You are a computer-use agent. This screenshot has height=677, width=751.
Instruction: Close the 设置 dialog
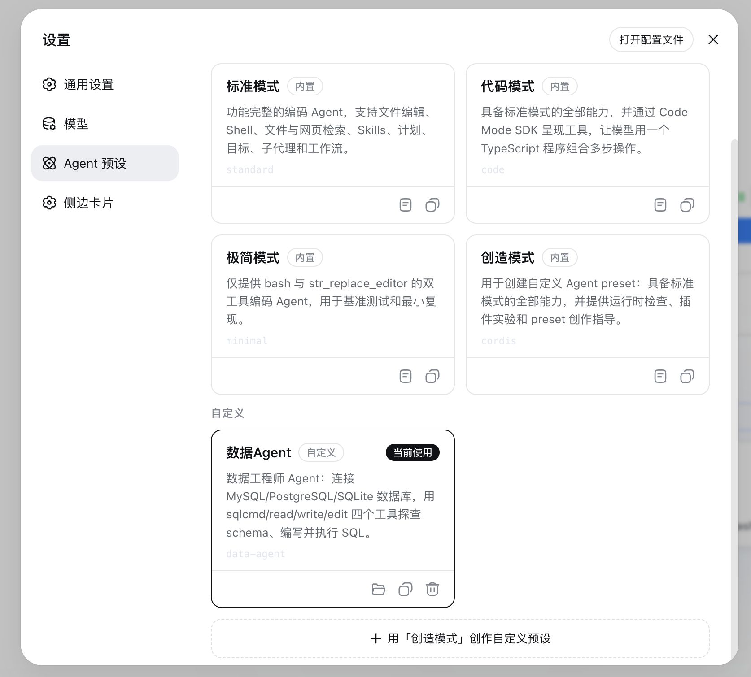tap(713, 39)
